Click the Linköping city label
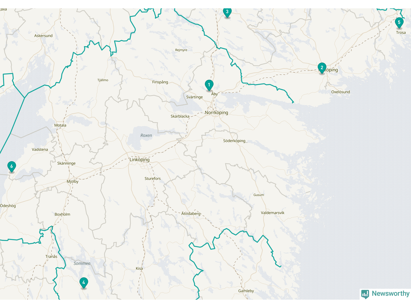The height and width of the screenshot is (308, 411). (x=140, y=160)
